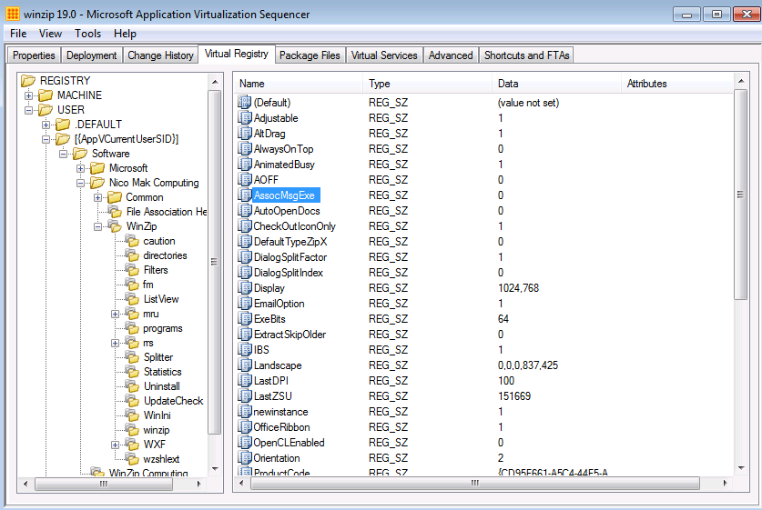Collapse the USER registry node

tap(28, 110)
